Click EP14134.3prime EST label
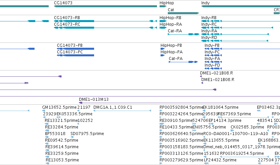The height and width of the screenshot is (165, 280). coord(225,121)
